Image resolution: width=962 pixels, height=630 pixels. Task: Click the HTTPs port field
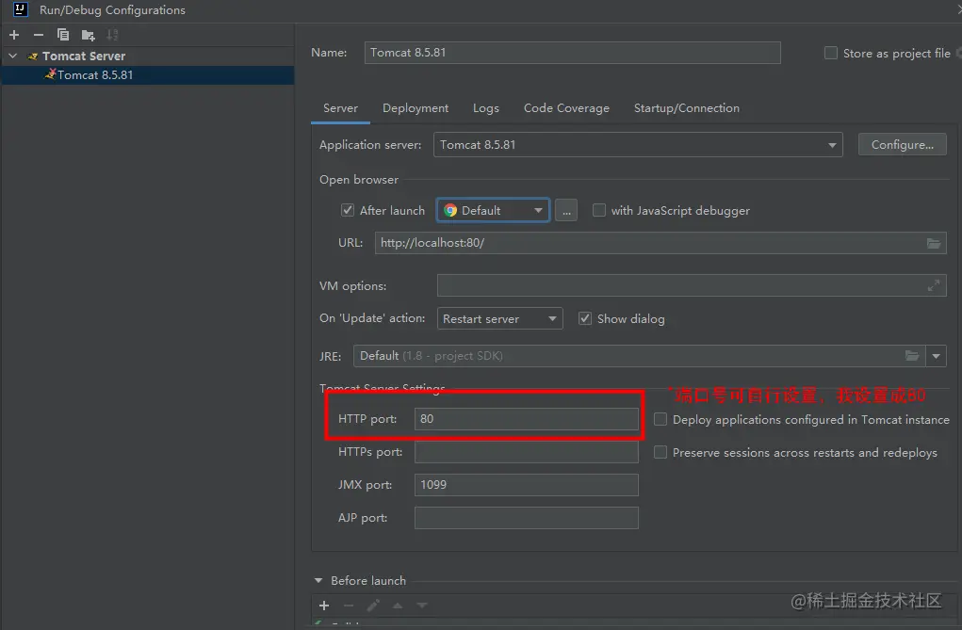[527, 452]
